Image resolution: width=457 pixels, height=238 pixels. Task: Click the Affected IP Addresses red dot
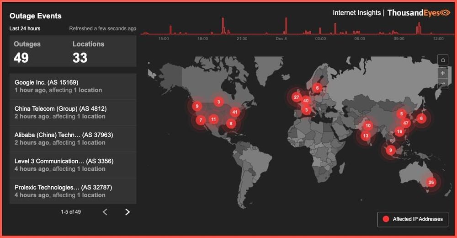click(386, 219)
